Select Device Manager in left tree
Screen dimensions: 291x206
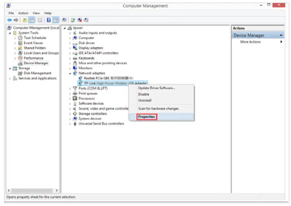click(36, 63)
